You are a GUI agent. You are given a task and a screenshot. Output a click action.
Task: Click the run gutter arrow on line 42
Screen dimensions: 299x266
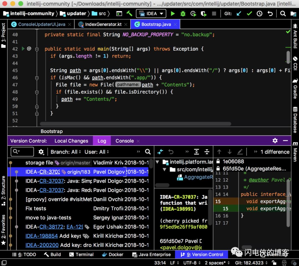(x=23, y=49)
